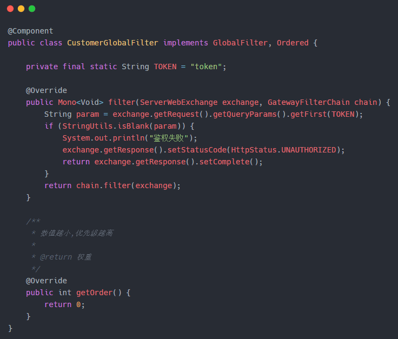Click the chain.filter(exchange) return statement
Viewport: 398px width, 339px height.
tap(112, 185)
